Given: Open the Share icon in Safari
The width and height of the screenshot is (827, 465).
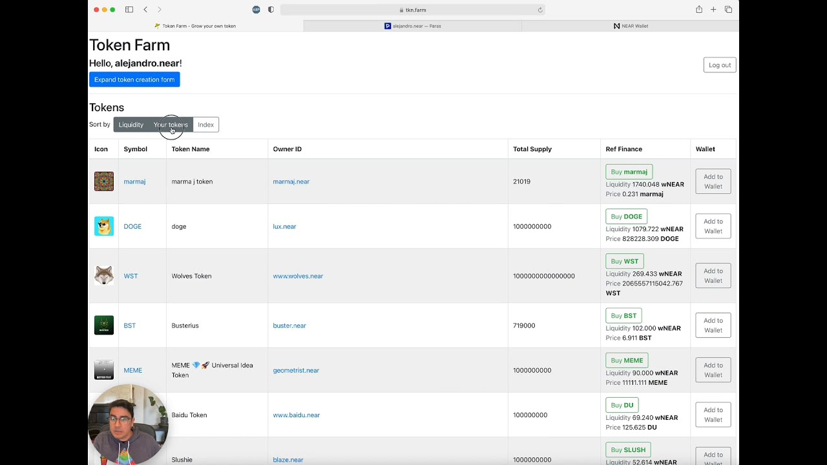Looking at the screenshot, I should coord(699,10).
